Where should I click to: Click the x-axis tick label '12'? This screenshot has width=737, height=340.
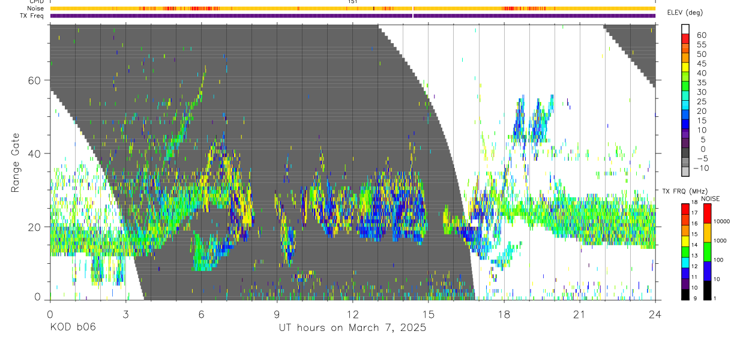click(352, 314)
